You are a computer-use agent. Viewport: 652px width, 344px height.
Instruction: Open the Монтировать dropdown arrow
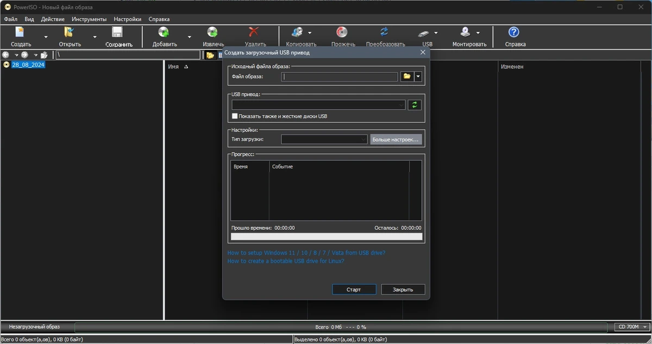478,33
